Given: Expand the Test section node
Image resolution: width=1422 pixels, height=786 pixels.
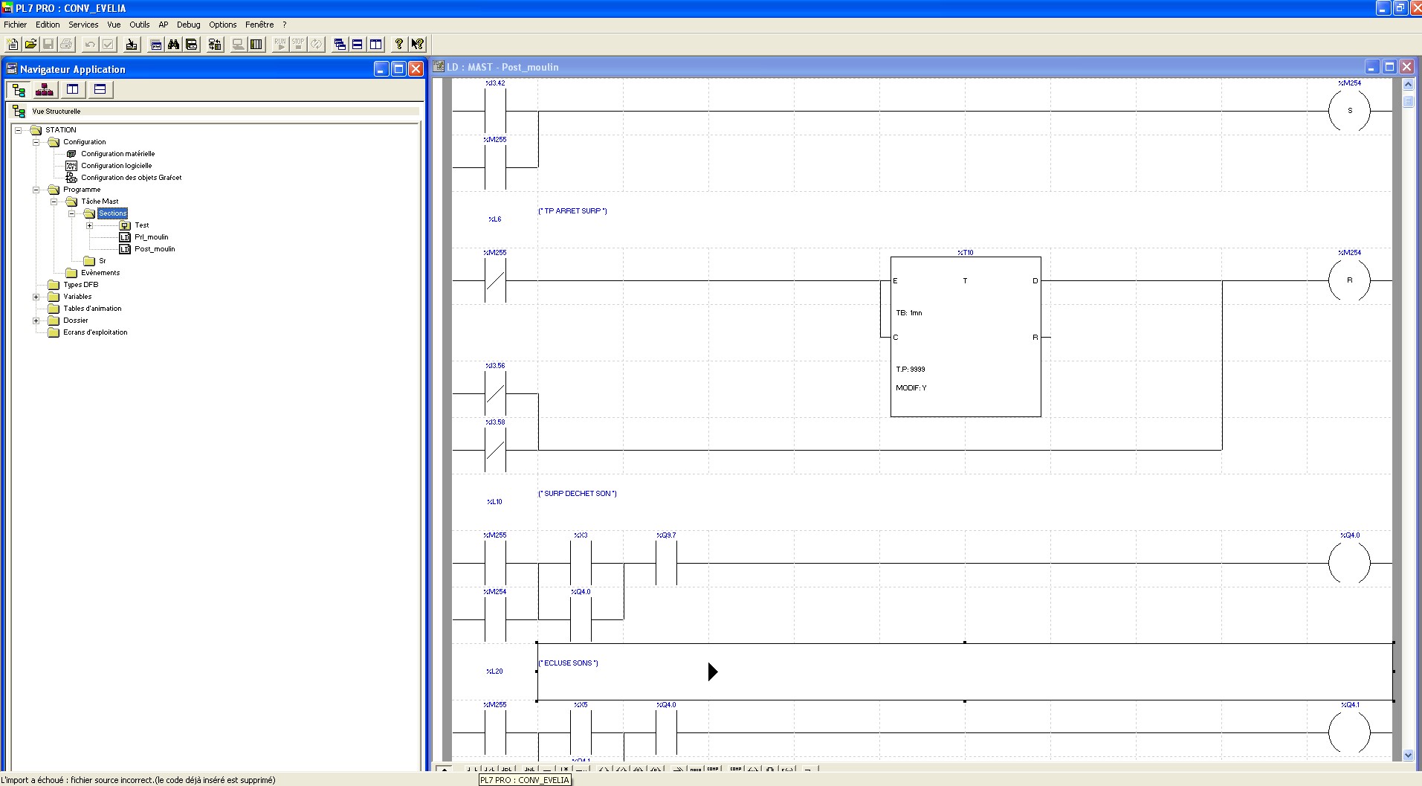Looking at the screenshot, I should pos(89,225).
